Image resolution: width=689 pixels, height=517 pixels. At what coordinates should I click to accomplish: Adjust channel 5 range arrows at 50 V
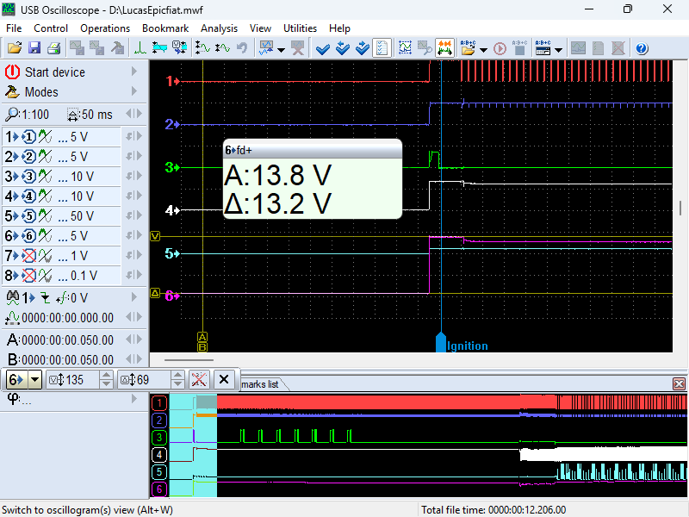click(134, 215)
